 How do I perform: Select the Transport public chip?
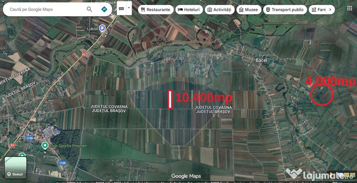[285, 10]
